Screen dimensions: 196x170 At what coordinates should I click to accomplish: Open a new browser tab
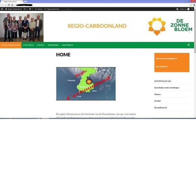(25, 2)
